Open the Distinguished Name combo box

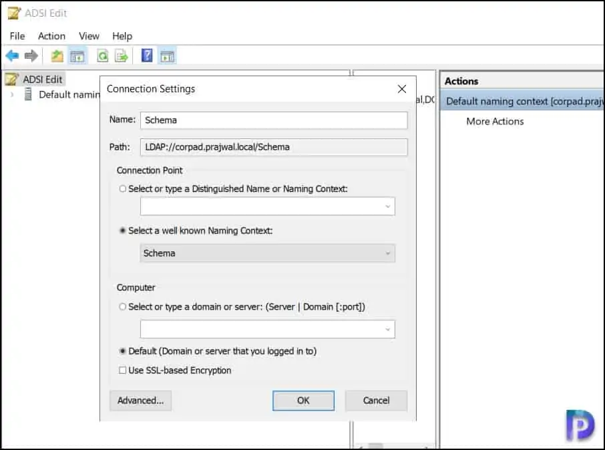point(267,206)
